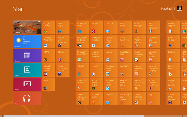The height and width of the screenshot is (117, 187).
Task: Open the Help tile
Action: 154,99
